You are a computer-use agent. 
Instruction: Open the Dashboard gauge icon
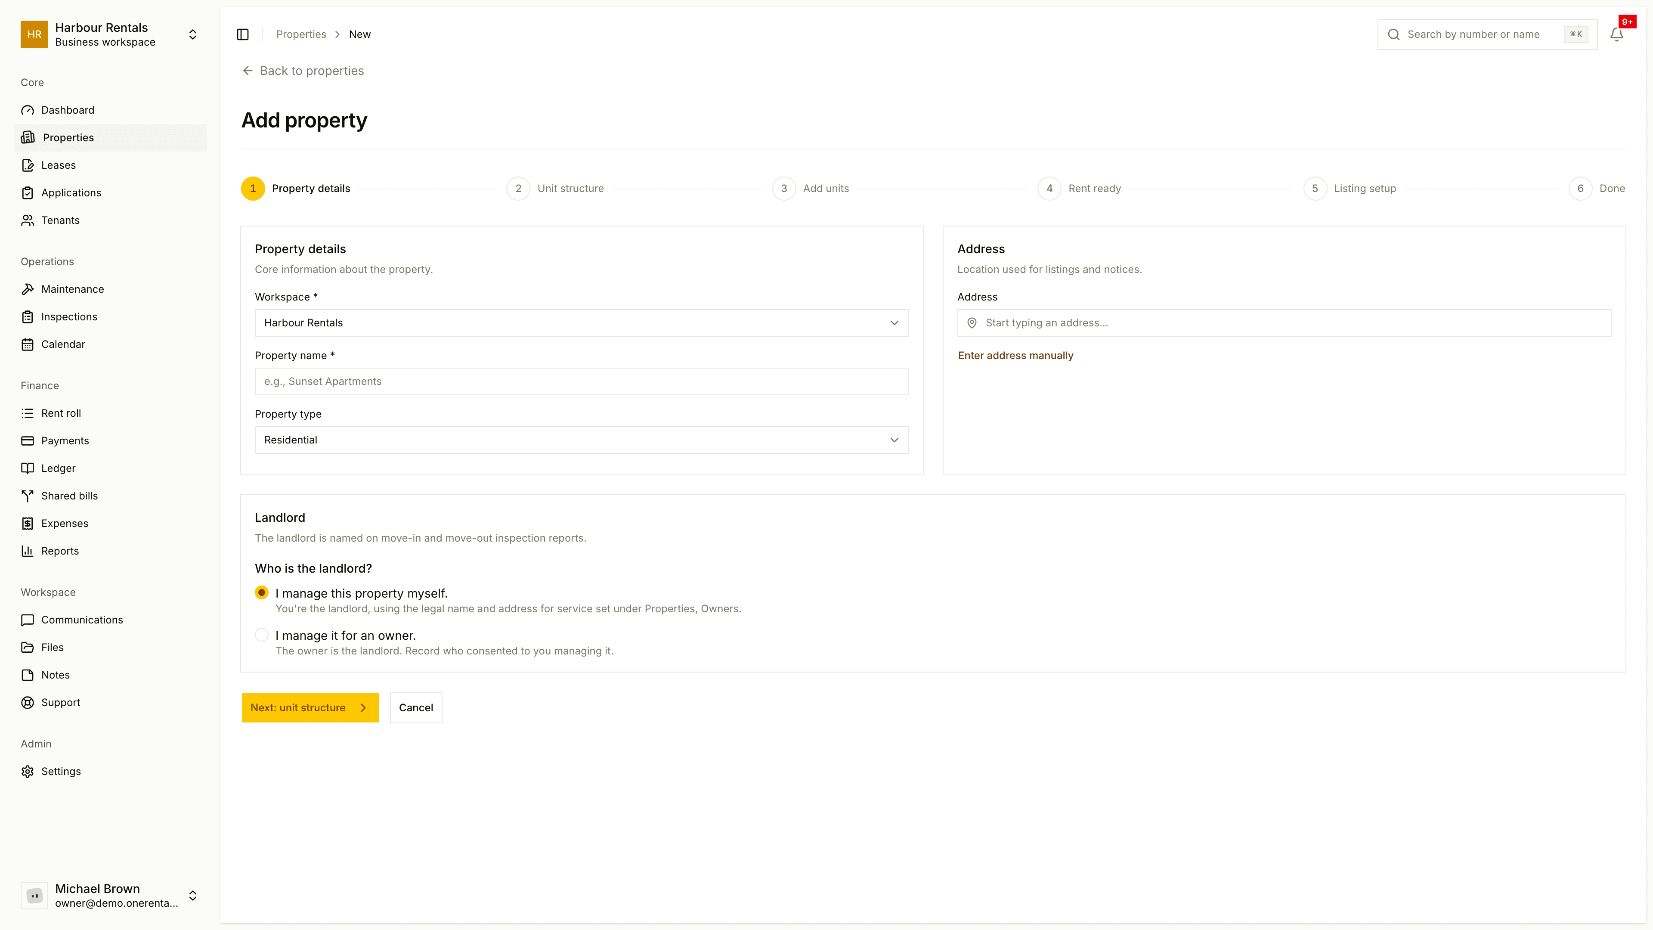pyautogui.click(x=28, y=110)
